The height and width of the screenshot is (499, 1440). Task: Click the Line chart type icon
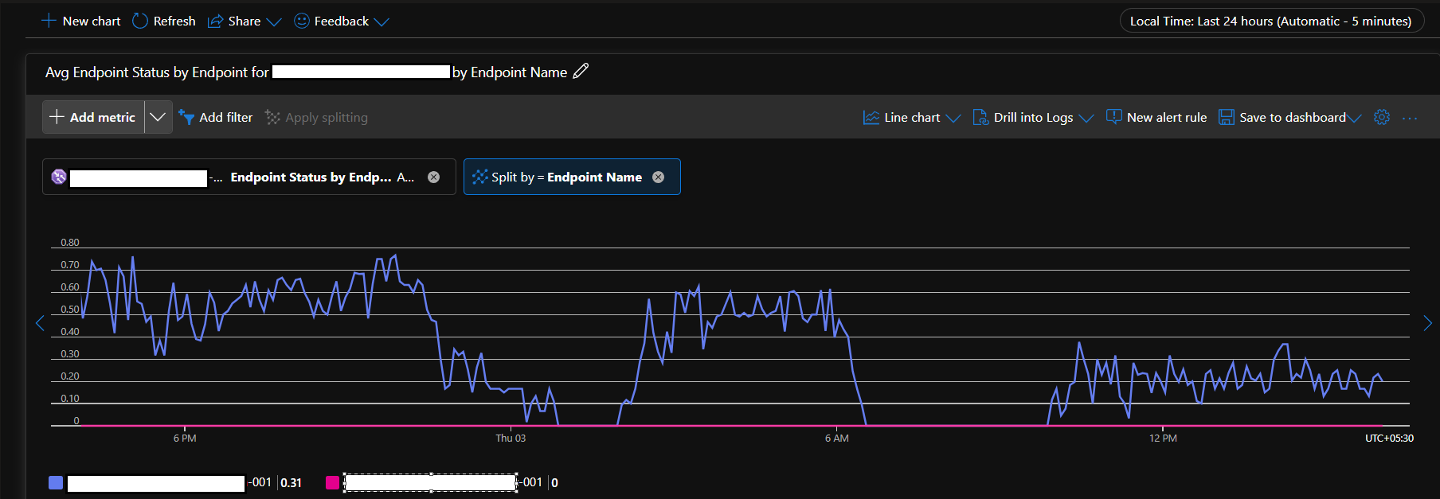coord(871,118)
